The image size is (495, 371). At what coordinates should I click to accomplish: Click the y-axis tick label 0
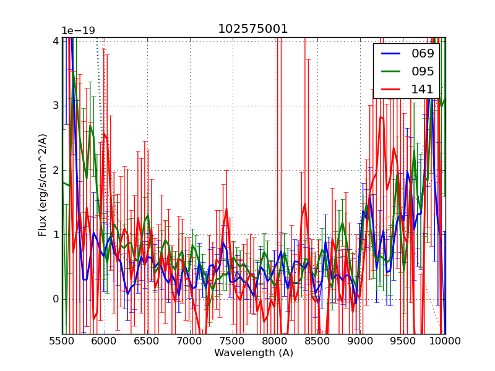point(56,299)
